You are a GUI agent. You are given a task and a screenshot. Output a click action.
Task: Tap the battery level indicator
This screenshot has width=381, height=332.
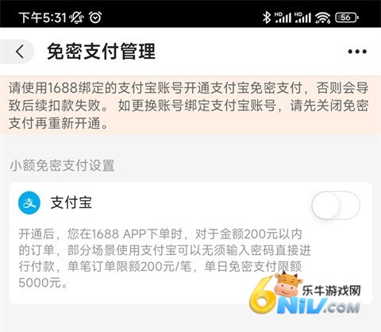coord(347,17)
